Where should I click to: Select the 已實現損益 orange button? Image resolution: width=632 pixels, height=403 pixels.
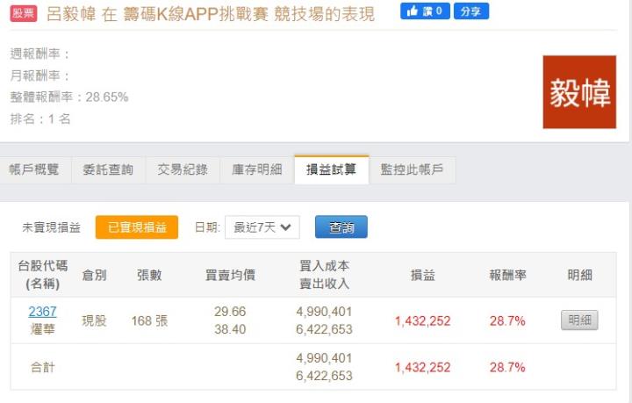pos(137,227)
